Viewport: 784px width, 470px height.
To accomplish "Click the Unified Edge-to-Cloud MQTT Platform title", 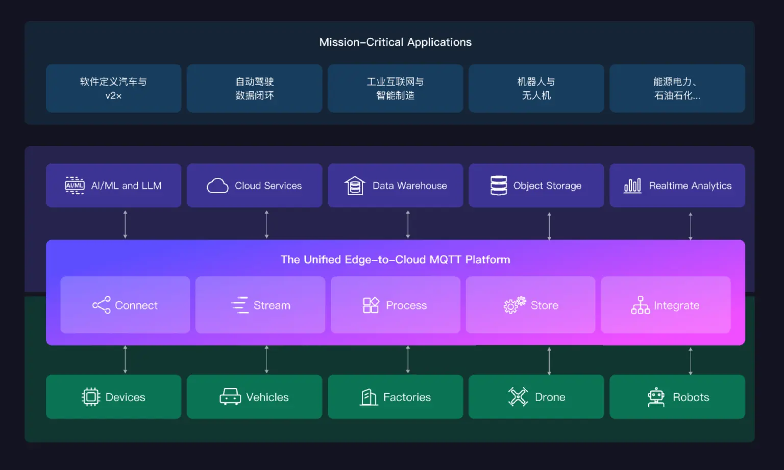I will tap(395, 259).
